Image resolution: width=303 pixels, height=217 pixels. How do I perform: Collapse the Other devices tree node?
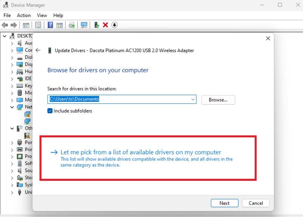(x=12, y=128)
